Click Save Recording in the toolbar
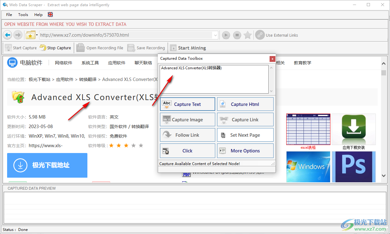 (146, 48)
